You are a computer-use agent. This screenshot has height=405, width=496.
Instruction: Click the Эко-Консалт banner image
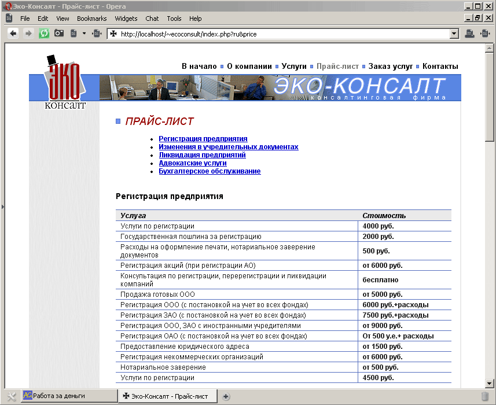[x=280, y=87]
